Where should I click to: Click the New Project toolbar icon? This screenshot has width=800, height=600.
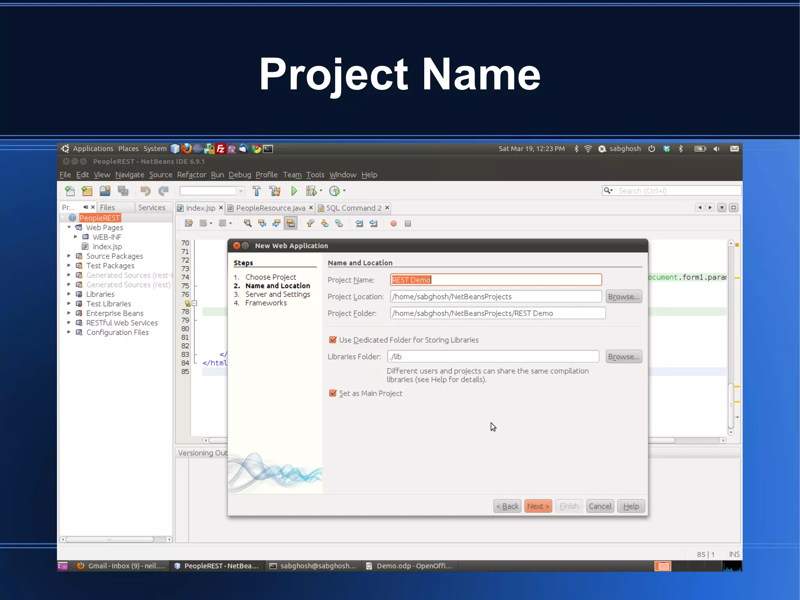pyautogui.click(x=87, y=191)
